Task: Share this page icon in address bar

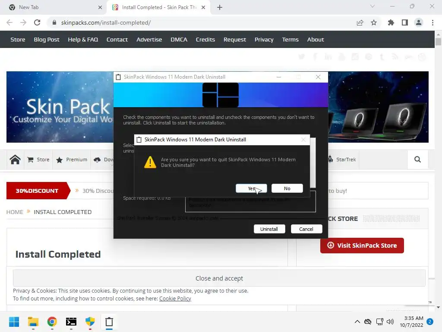Action: (x=360, y=22)
